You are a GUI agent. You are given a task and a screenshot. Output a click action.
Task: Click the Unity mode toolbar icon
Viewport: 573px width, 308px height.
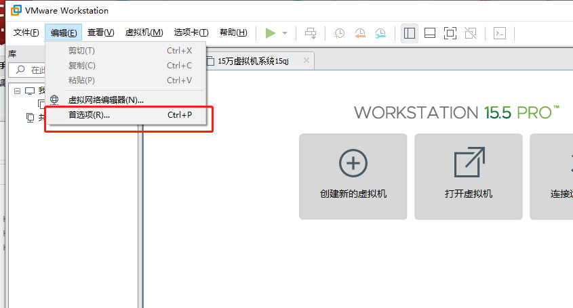click(471, 33)
